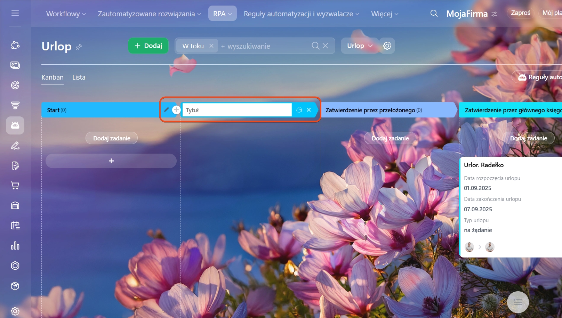Click the date 01.09.2025 on the card
Screen dimensions: 562x318
point(477,188)
